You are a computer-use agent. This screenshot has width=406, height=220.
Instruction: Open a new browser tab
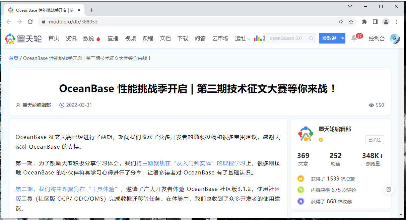[92, 10]
